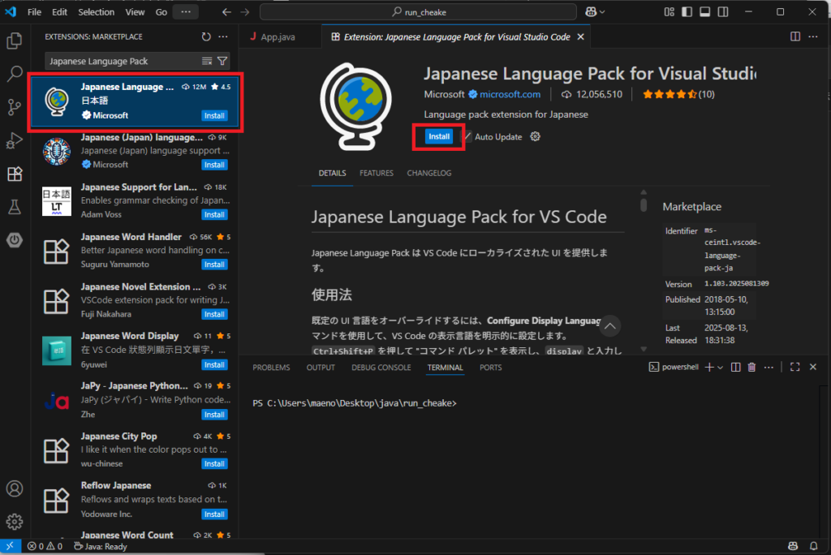831x555 pixels.
Task: Navigate back with the left arrow
Action: [x=226, y=11]
